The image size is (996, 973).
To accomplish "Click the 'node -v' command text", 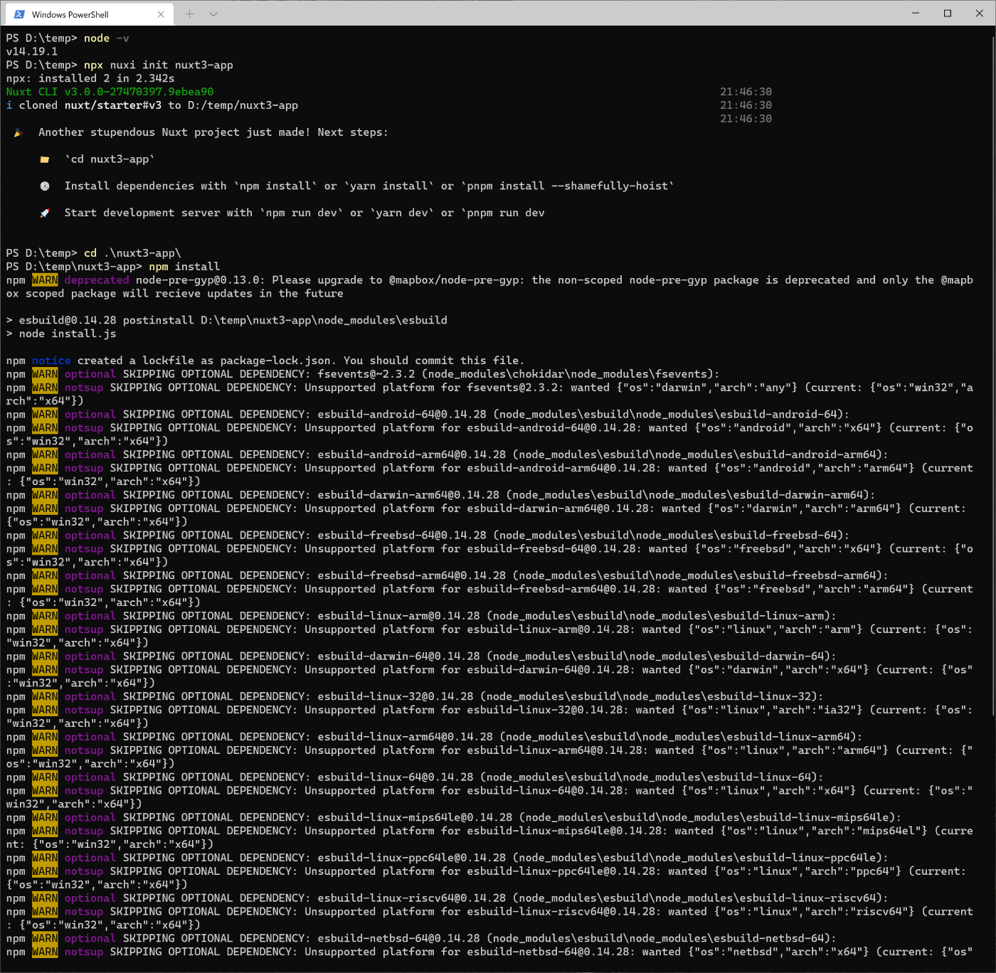I will 107,38.
